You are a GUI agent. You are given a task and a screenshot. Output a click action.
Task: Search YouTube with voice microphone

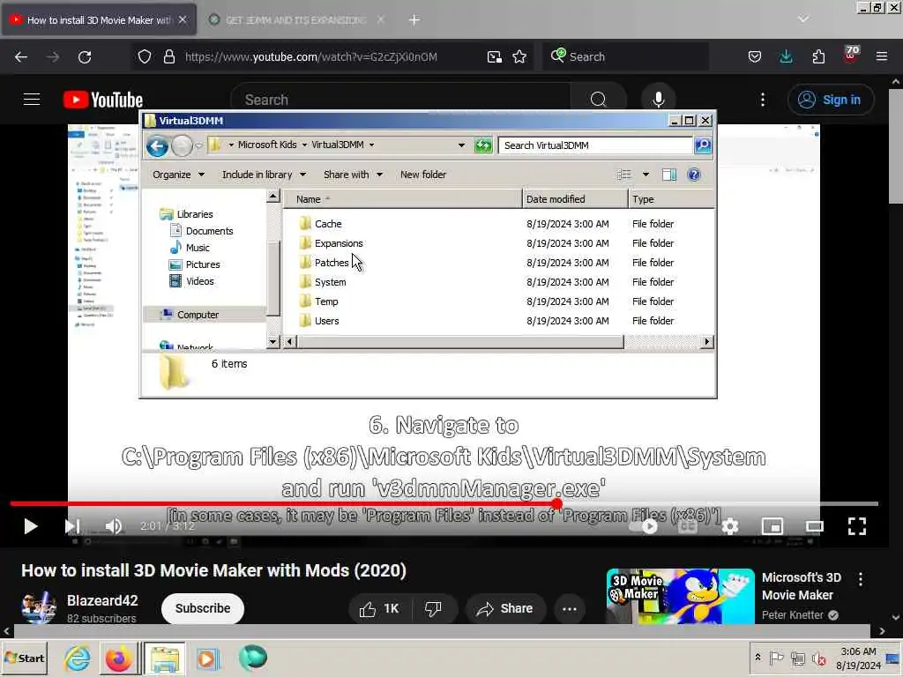pyautogui.click(x=658, y=100)
